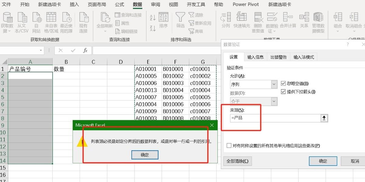Switch to the Power Pivot tab
Viewport: 365px width, 182px height.
click(x=246, y=4)
